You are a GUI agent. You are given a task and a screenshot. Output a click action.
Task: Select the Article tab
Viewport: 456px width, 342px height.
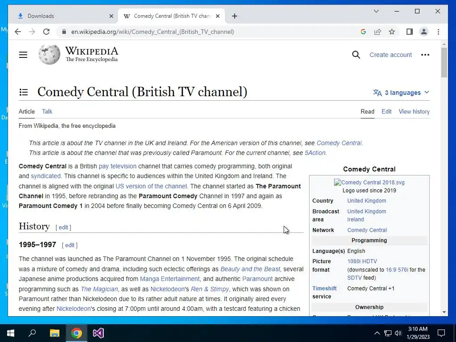(26, 111)
